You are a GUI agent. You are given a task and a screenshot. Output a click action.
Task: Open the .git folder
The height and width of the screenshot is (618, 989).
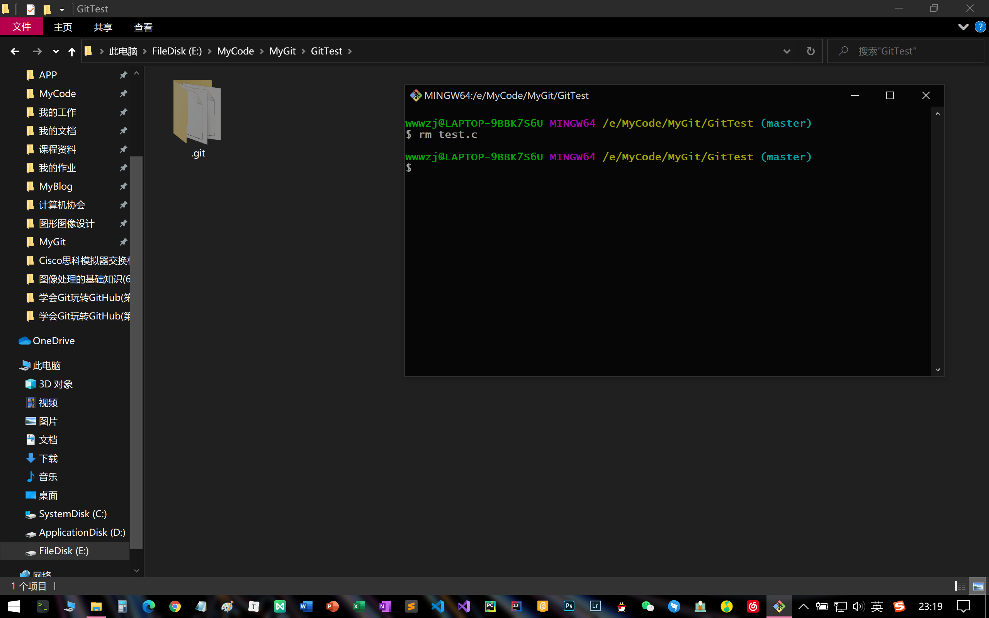click(x=198, y=119)
